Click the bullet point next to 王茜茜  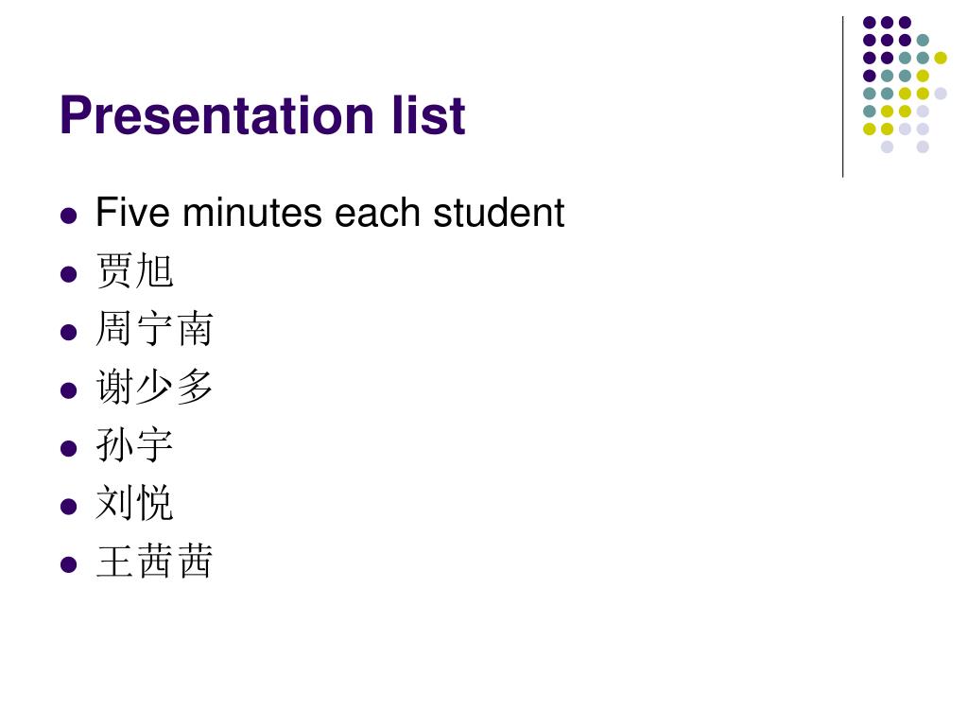(x=68, y=565)
